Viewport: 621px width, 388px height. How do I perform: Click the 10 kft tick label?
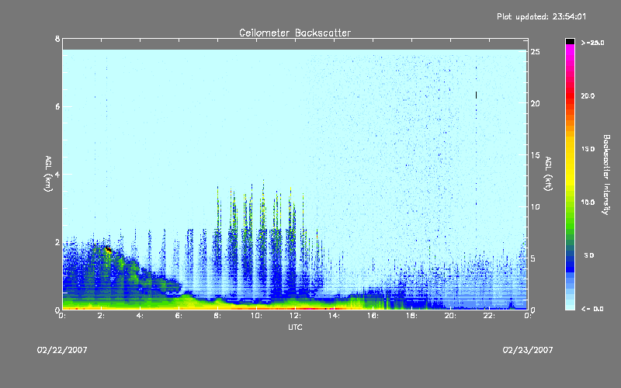click(535, 206)
